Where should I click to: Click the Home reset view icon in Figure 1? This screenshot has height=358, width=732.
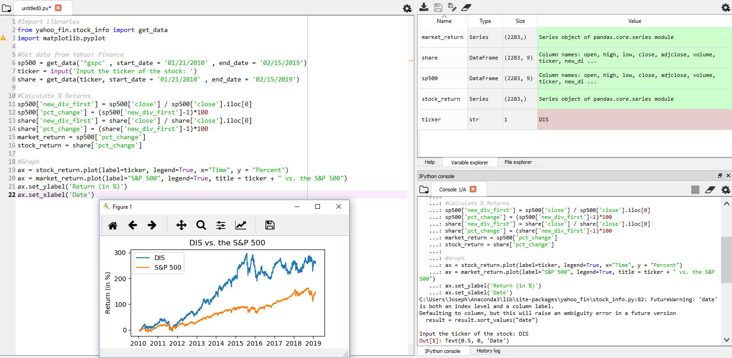(x=113, y=225)
